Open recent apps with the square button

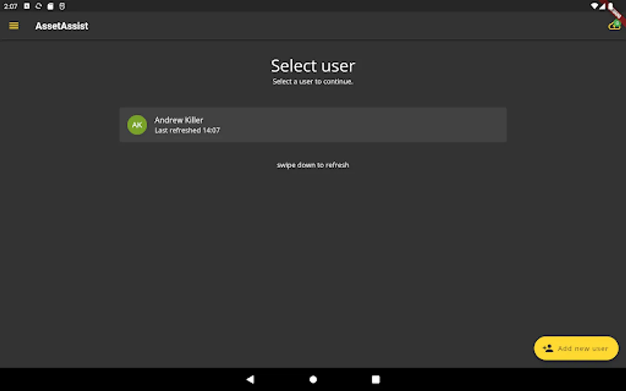pos(376,379)
